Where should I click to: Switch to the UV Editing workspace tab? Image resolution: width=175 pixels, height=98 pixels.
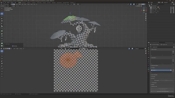click(33, 2)
